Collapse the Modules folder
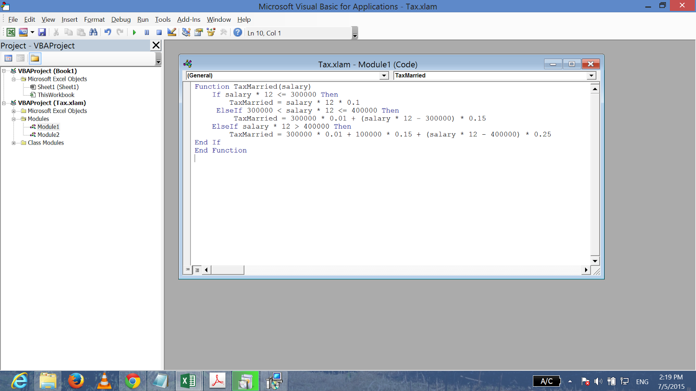This screenshot has width=696, height=391. (x=13, y=119)
